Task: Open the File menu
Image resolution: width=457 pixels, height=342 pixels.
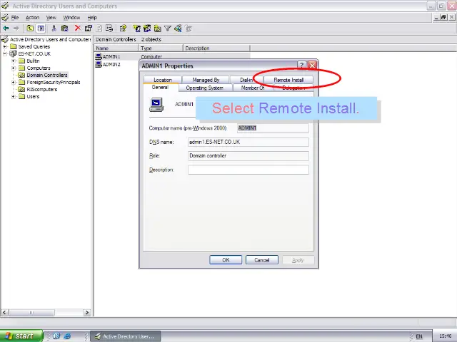Action: [x=15, y=17]
